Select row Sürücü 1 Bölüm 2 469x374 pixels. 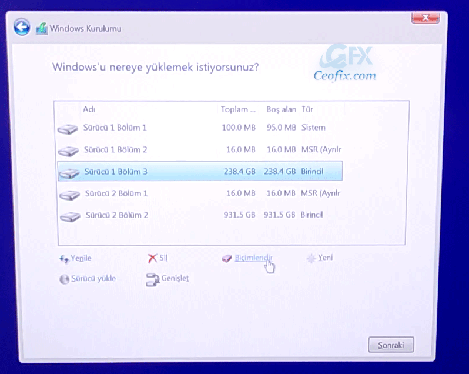tap(200, 149)
